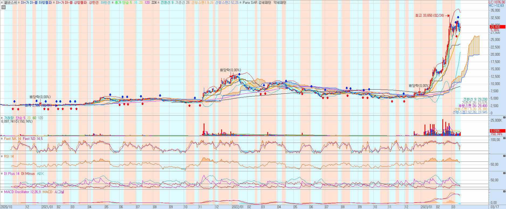Select the DI+가 DI-를 하향돌파 legend

[x=36, y=2]
